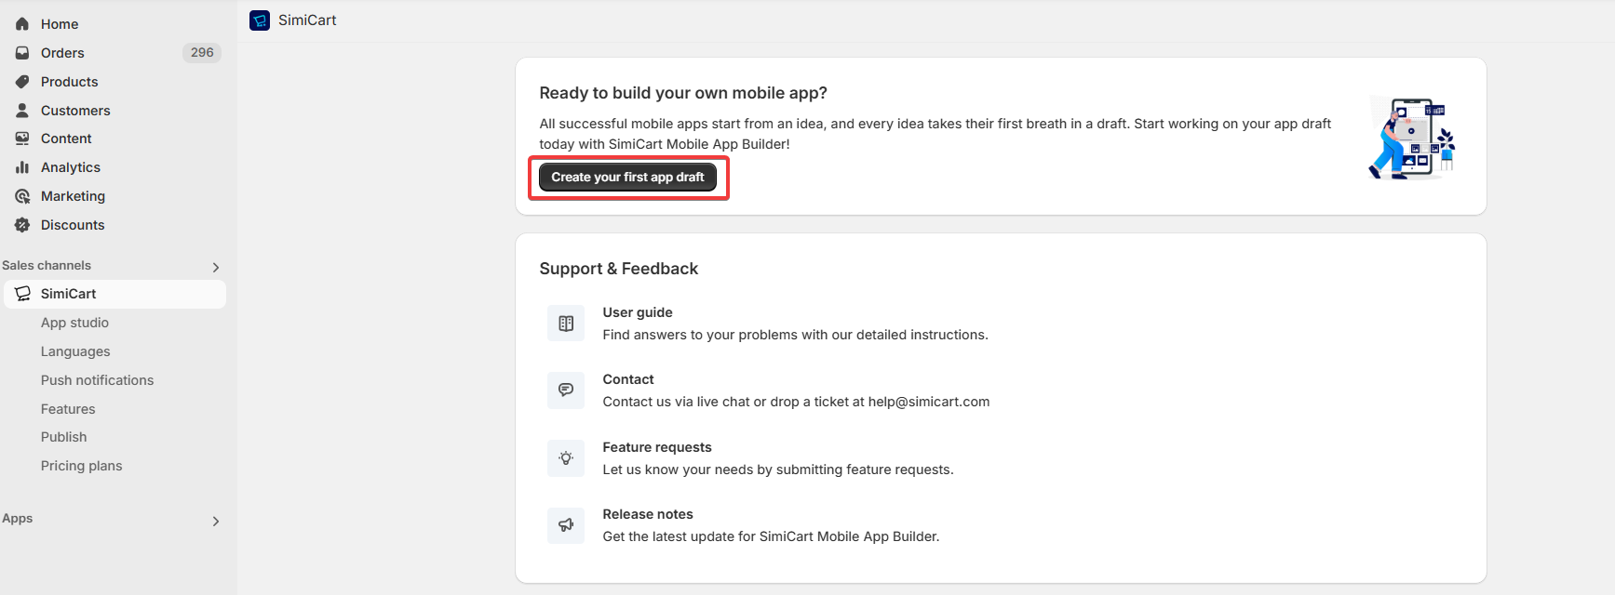Expand the Sales channels chevron
The height and width of the screenshot is (595, 1615).
[216, 267]
